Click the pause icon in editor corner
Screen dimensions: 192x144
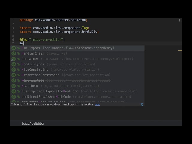click(x=180, y=20)
